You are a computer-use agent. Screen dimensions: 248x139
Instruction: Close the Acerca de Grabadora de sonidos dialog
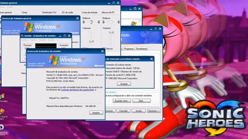[102, 51]
